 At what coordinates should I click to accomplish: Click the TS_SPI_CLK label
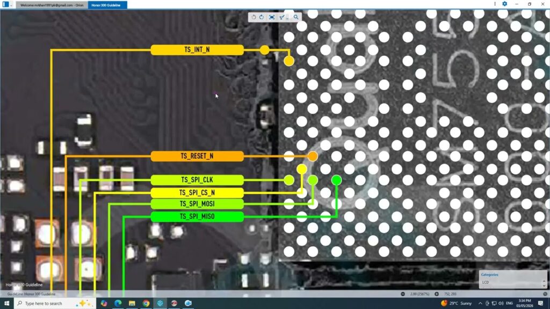(x=197, y=180)
